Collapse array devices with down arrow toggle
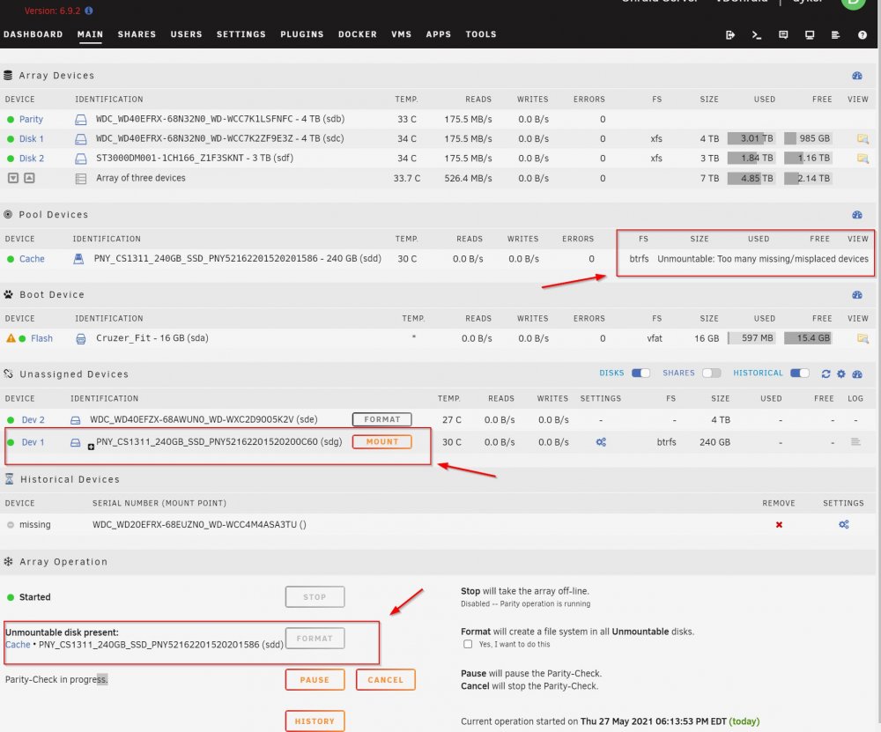 coord(13,178)
